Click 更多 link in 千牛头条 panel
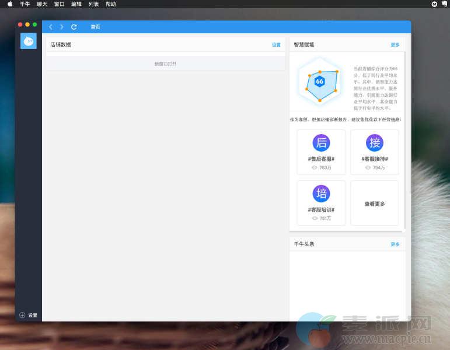This screenshot has height=350, width=450. [395, 244]
